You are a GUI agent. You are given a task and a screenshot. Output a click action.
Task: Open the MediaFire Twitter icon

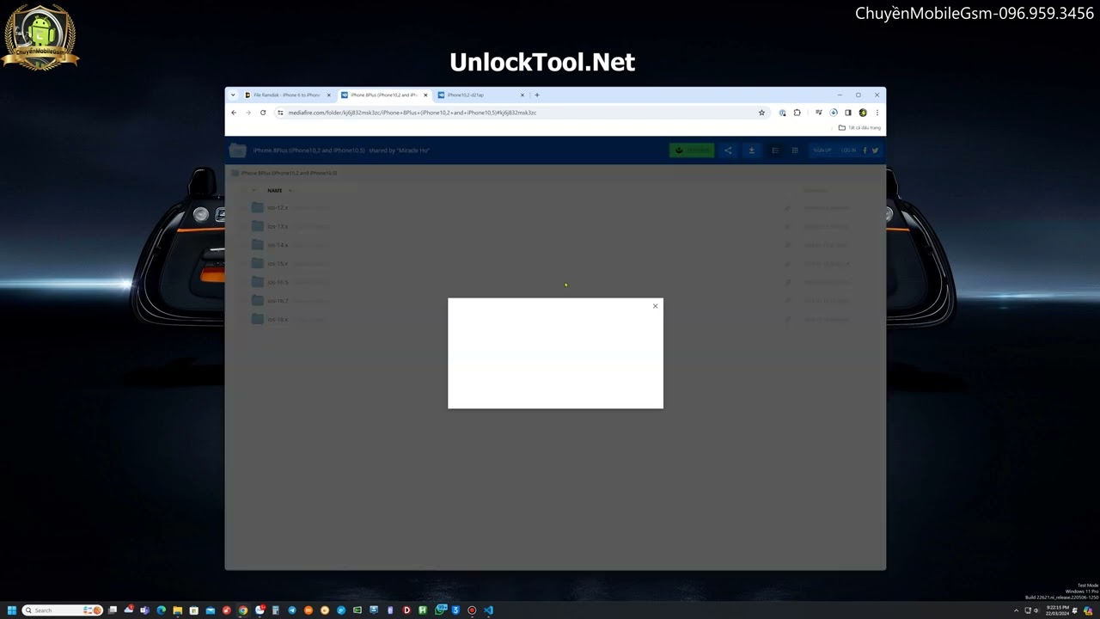pos(875,150)
